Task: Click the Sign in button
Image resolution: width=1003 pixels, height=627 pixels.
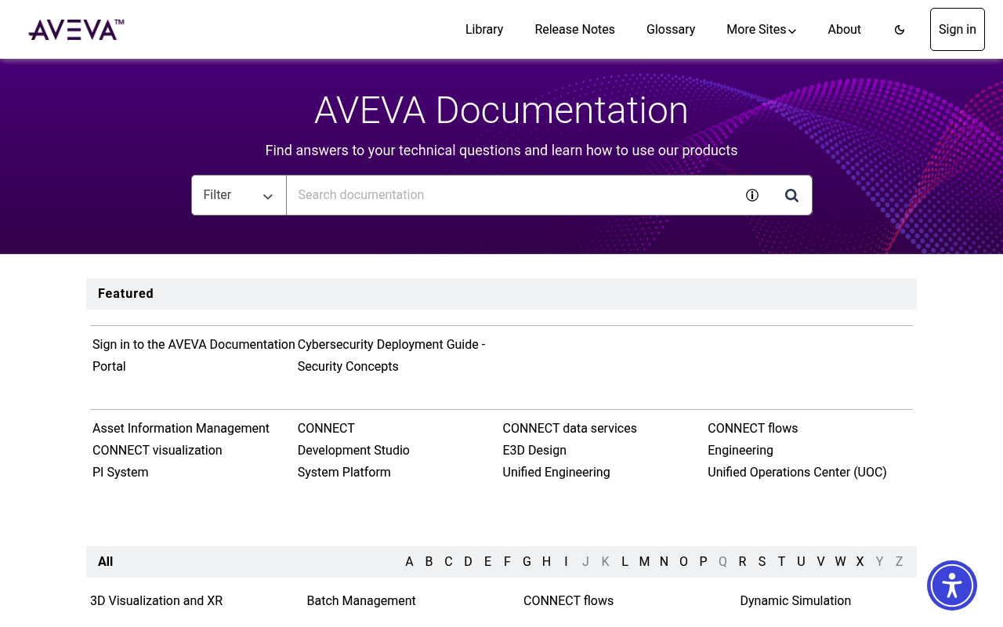Action: point(958,30)
